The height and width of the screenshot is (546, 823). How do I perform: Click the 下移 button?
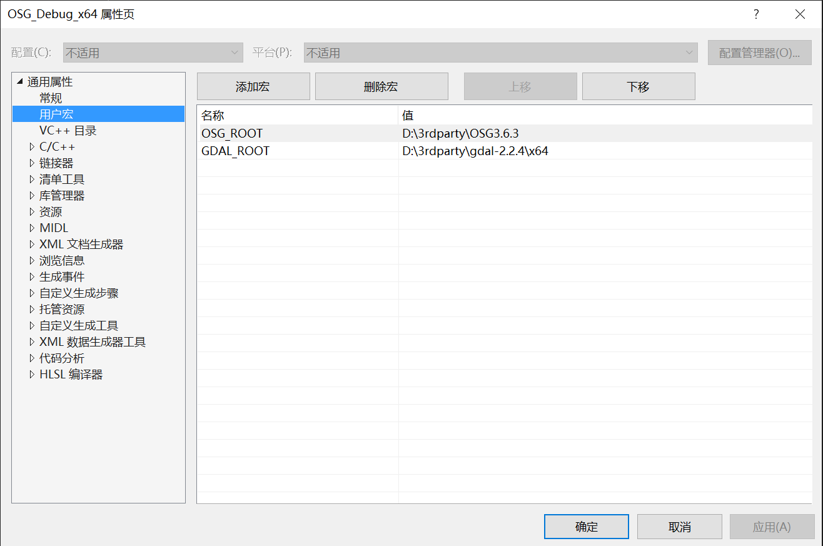click(x=638, y=86)
